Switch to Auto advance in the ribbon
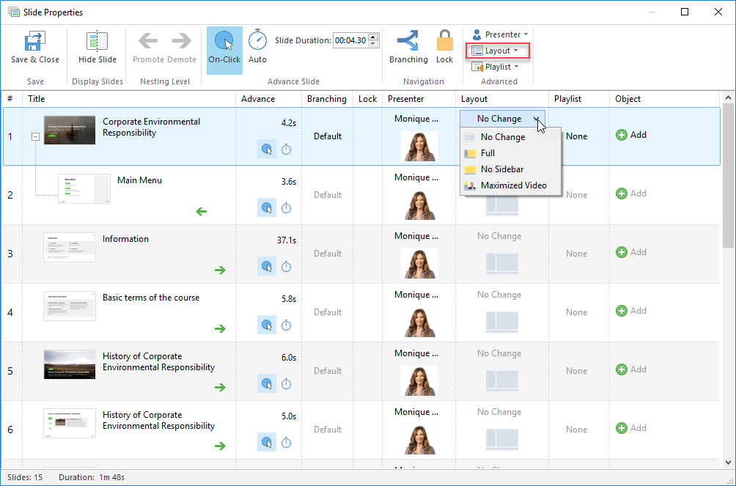736x486 pixels. coord(257,42)
